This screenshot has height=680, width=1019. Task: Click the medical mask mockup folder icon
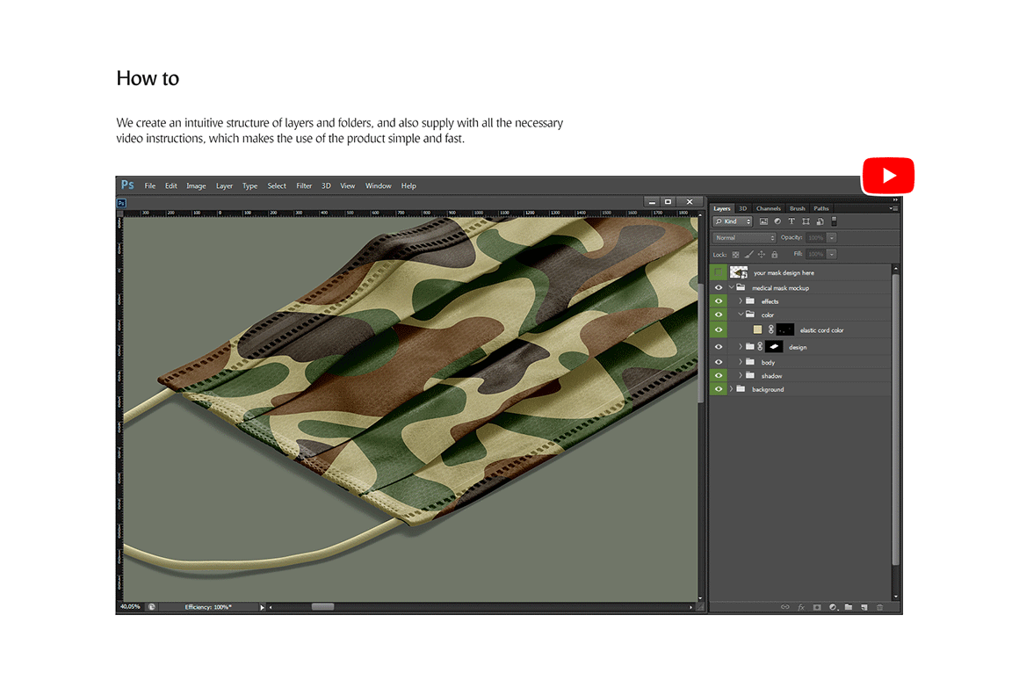741,287
